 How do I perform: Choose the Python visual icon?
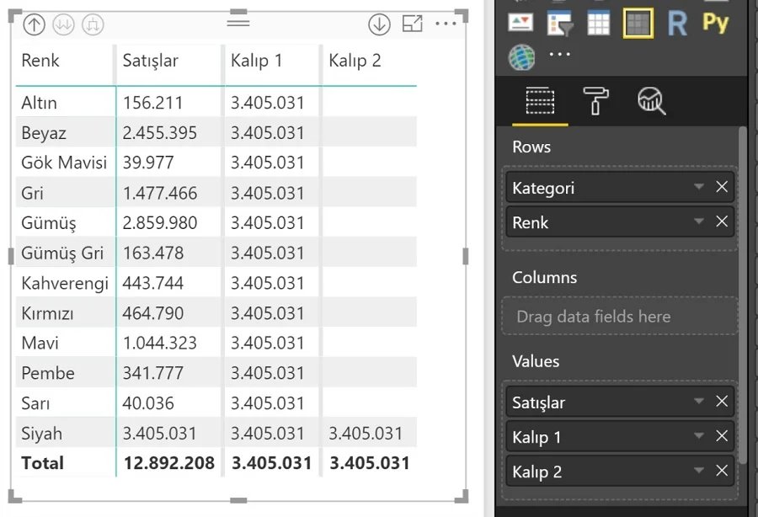tap(715, 23)
